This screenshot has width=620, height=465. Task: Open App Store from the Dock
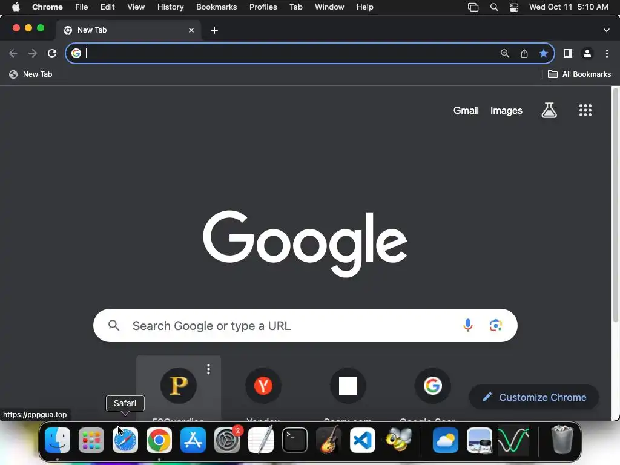click(x=193, y=440)
